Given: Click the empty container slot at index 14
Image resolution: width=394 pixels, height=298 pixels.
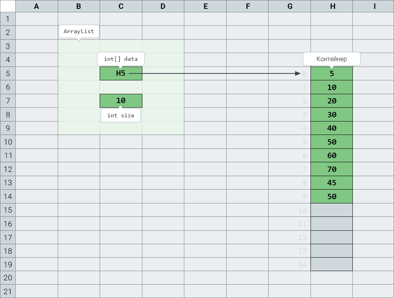Looking at the screenshot, I should pos(332,264).
